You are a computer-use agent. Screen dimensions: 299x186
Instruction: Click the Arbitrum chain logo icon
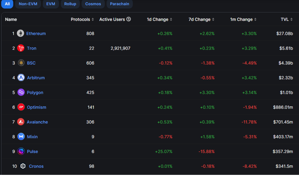click(x=21, y=78)
